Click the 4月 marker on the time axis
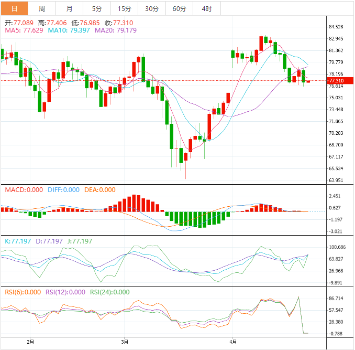The height and width of the screenshot is (350, 355). pyautogui.click(x=232, y=342)
